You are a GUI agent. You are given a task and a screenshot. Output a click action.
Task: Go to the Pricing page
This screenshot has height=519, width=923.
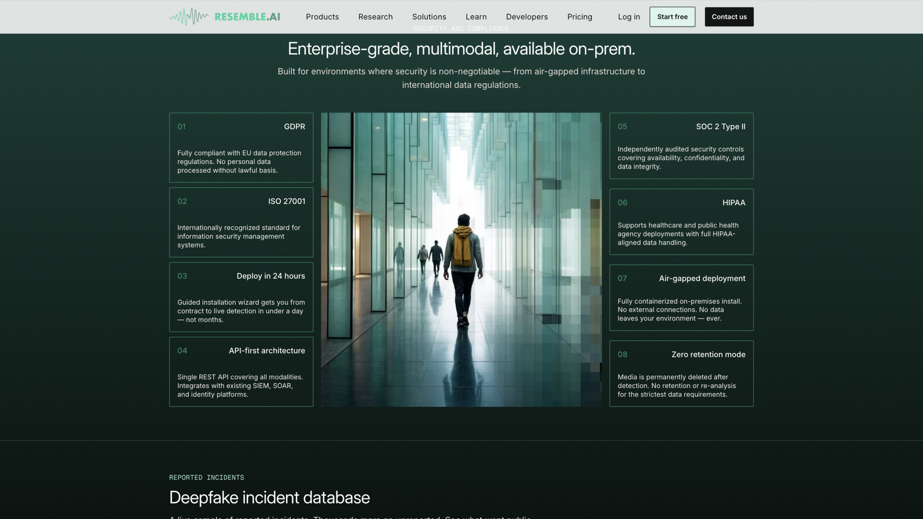click(579, 17)
